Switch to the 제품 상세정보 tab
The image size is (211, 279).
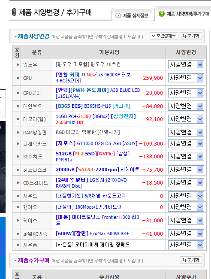132,15
